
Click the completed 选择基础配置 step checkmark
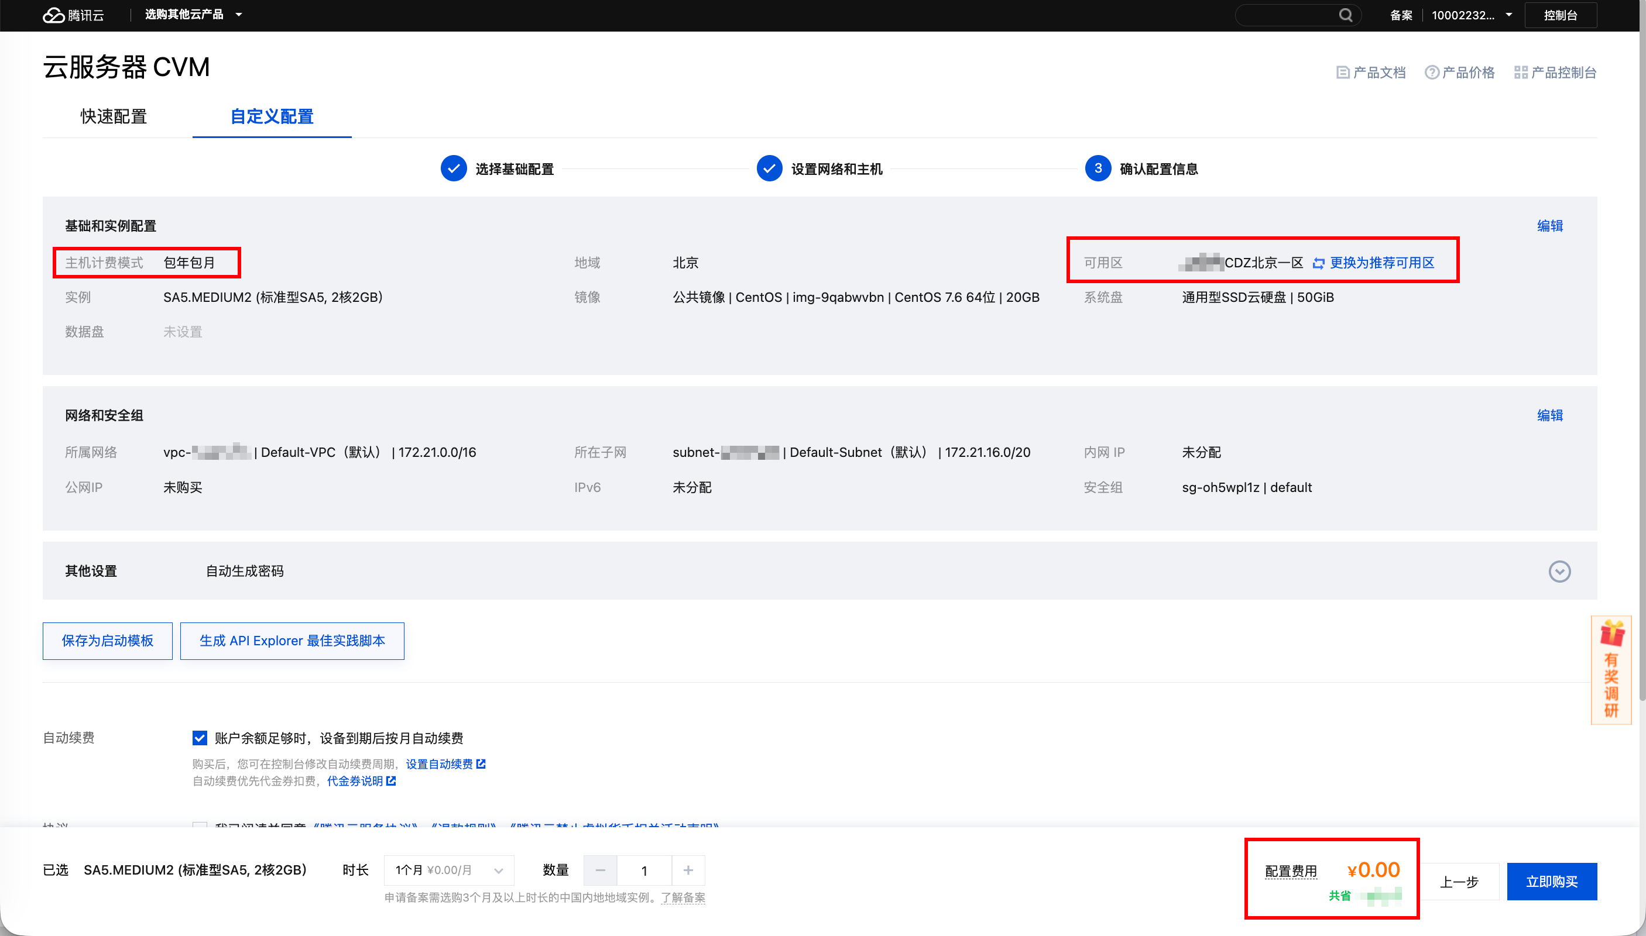click(x=454, y=168)
